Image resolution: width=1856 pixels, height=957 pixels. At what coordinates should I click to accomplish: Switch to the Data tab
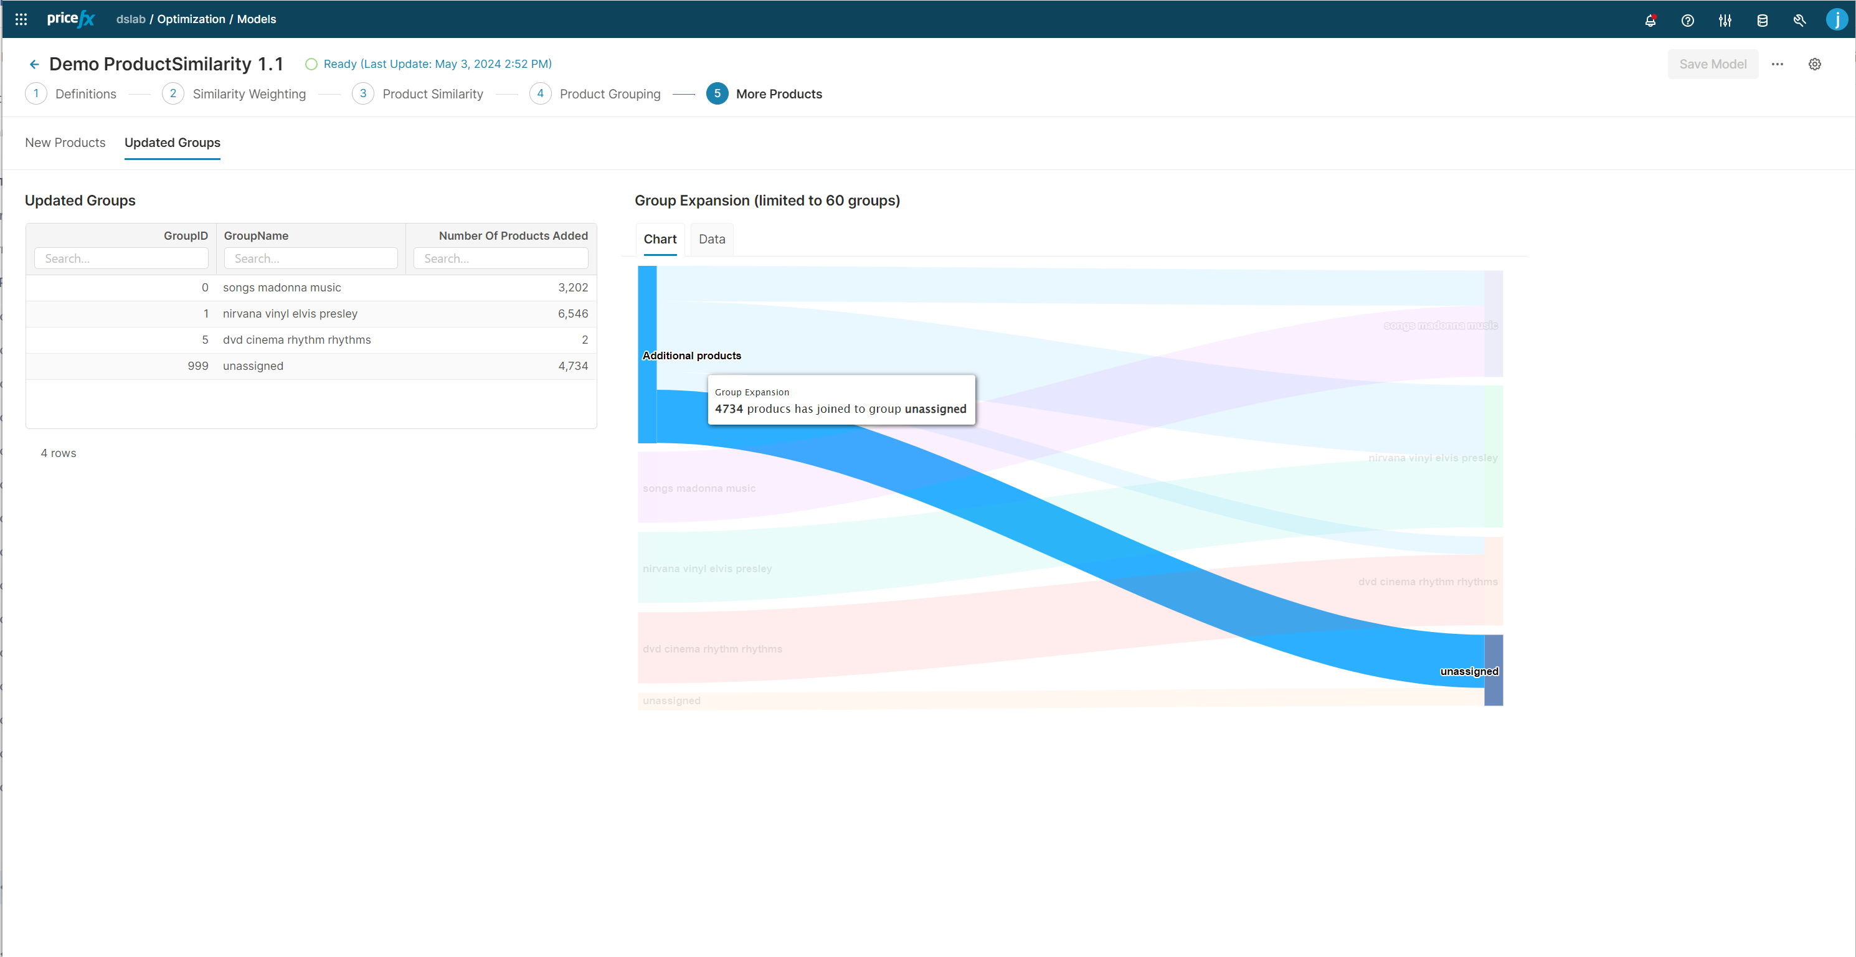(x=711, y=239)
